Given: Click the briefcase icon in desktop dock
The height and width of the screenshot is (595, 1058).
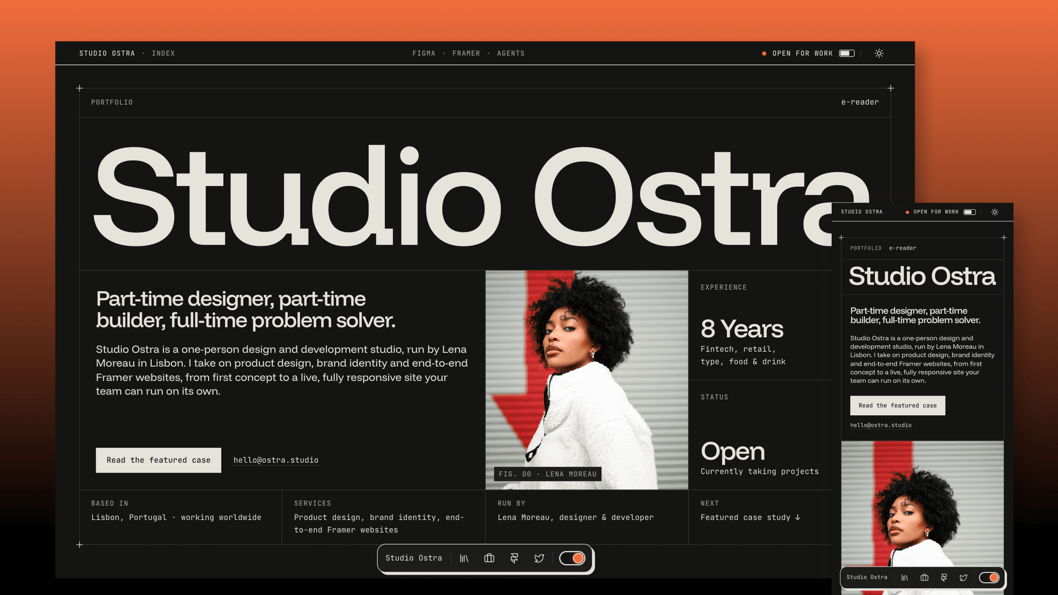Looking at the screenshot, I should tap(489, 558).
